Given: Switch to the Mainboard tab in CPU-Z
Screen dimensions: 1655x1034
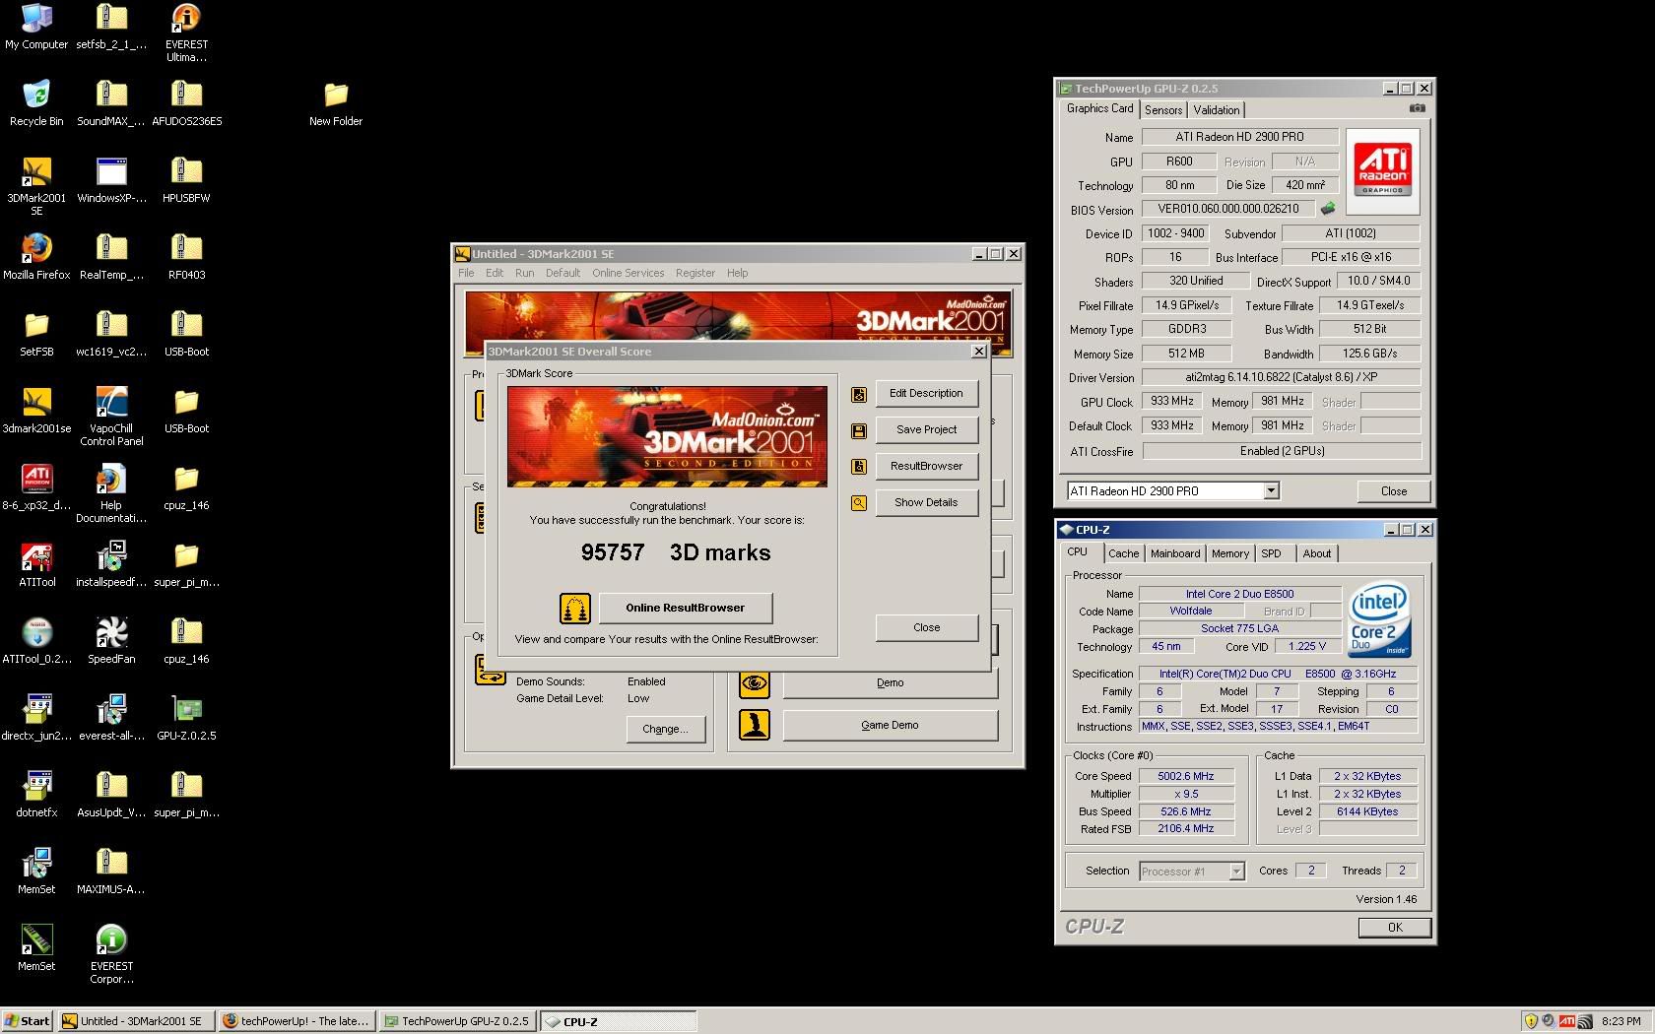Looking at the screenshot, I should (1175, 553).
